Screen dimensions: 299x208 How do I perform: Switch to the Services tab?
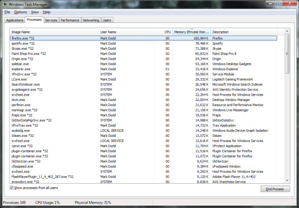tap(51, 20)
